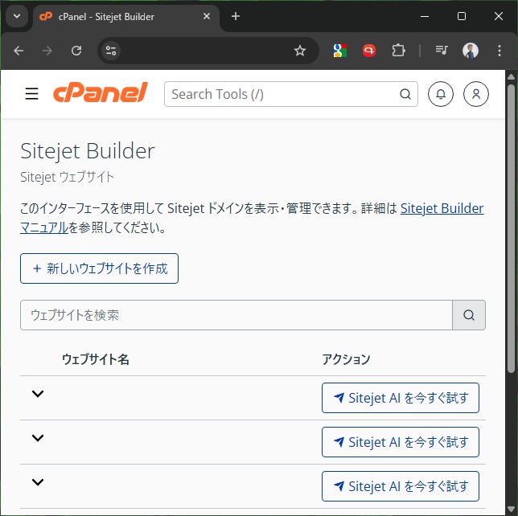Image resolution: width=518 pixels, height=516 pixels.
Task: Expand the third website row chevron
Action: (x=37, y=482)
